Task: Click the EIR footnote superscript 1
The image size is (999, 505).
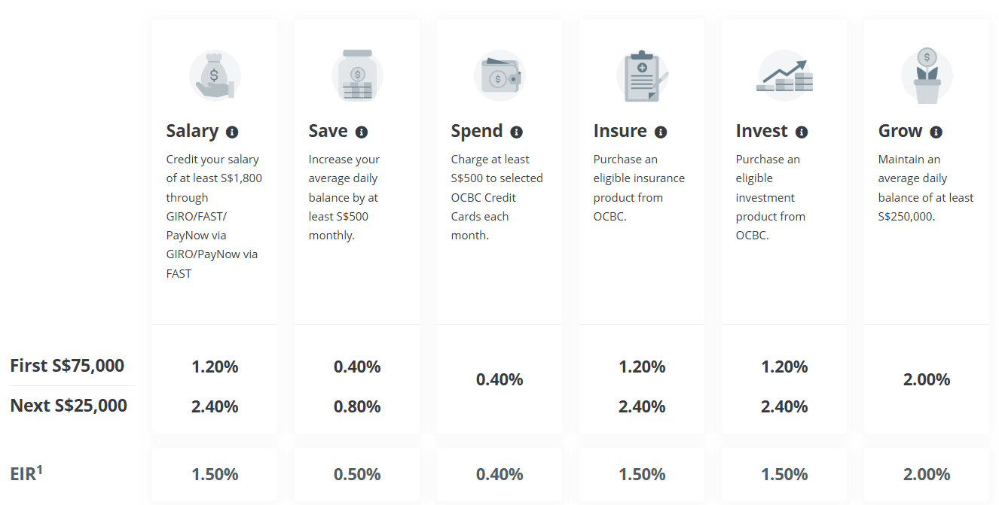Action: [40, 470]
